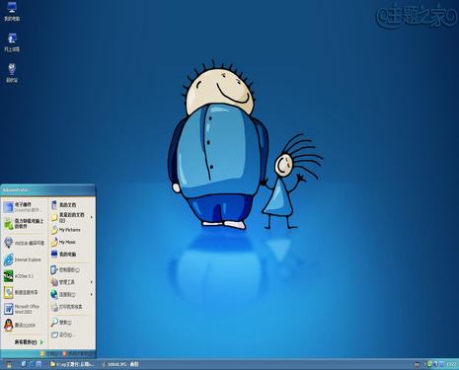Click the green uninstall software entry

24,224
